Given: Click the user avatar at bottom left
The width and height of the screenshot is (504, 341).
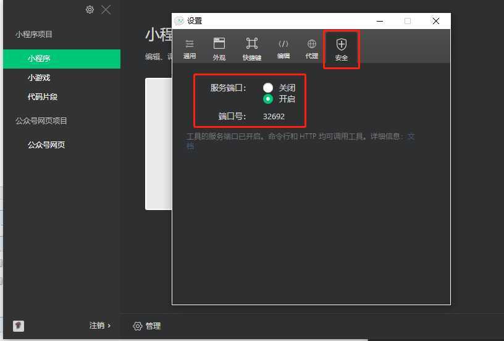Looking at the screenshot, I should [19, 326].
